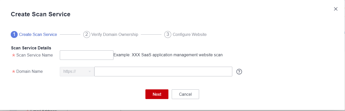Focus the Scan Service Name text field
Viewport: 345px width, 111px height.
(x=86, y=55)
